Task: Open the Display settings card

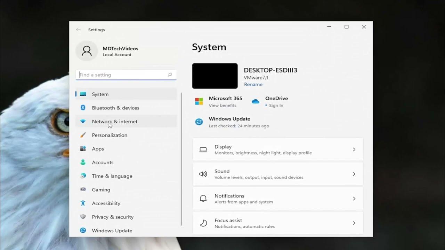Action: (278, 150)
